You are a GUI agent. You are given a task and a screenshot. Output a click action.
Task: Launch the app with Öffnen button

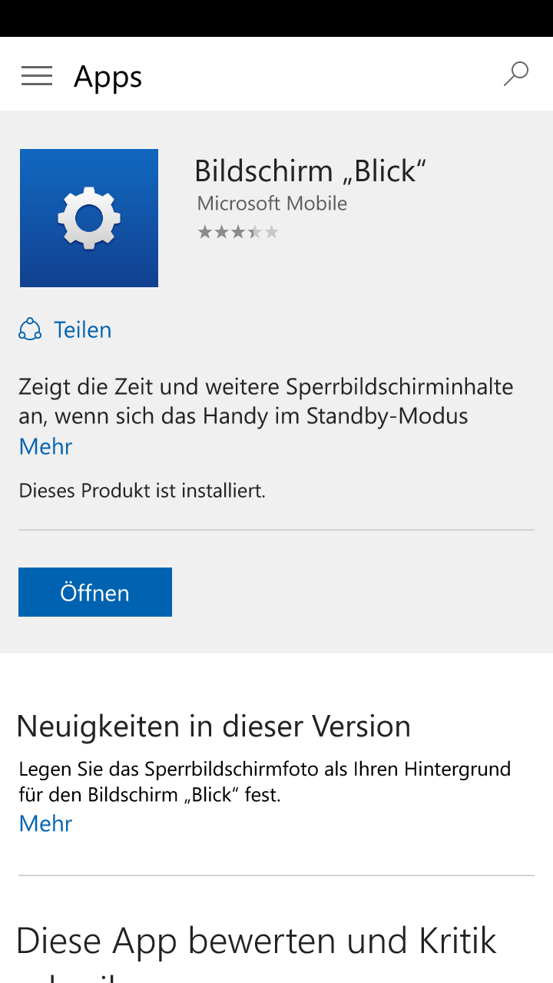tap(95, 592)
